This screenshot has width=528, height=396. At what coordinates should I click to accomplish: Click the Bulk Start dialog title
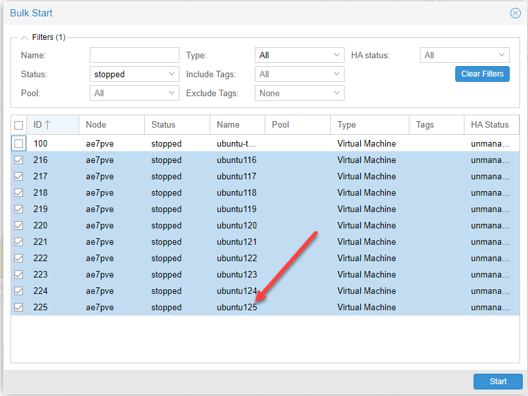tap(31, 13)
